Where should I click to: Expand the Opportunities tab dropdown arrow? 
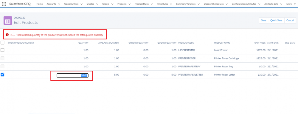[x=81, y=4]
